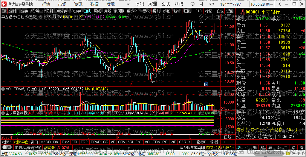Collapse the 玄天星轨镇界 indicator panel chevron
306x157 pixels.
tap(3, 113)
